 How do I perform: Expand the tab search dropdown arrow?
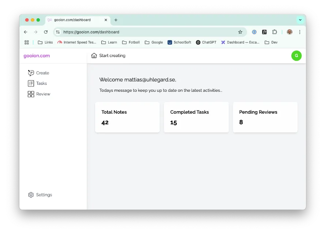(x=300, y=20)
